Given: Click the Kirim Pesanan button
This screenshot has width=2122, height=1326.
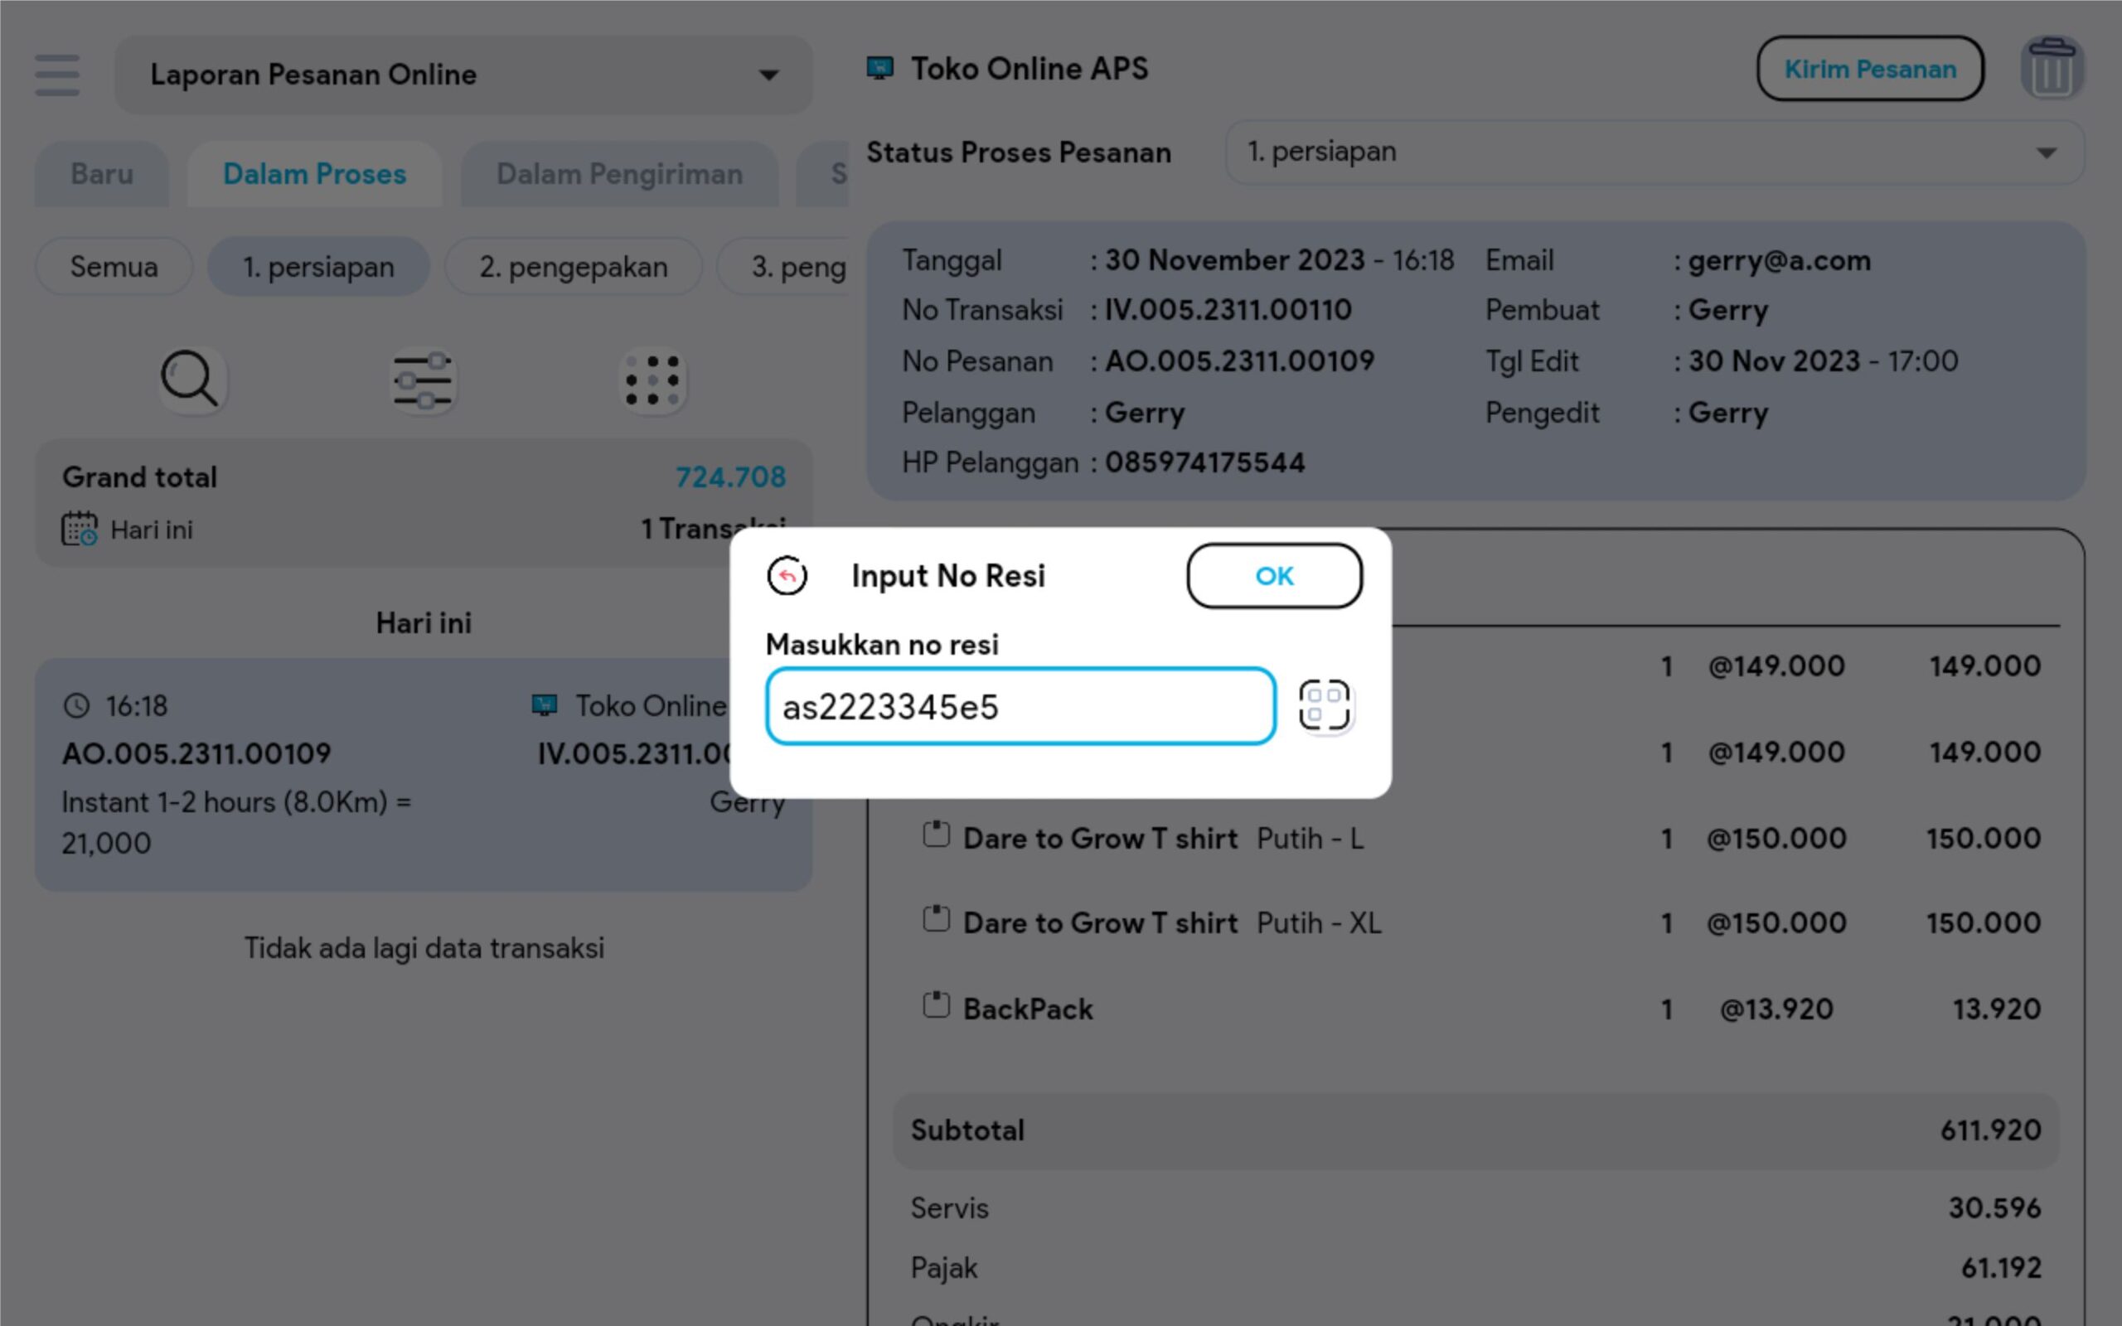Looking at the screenshot, I should point(1869,70).
